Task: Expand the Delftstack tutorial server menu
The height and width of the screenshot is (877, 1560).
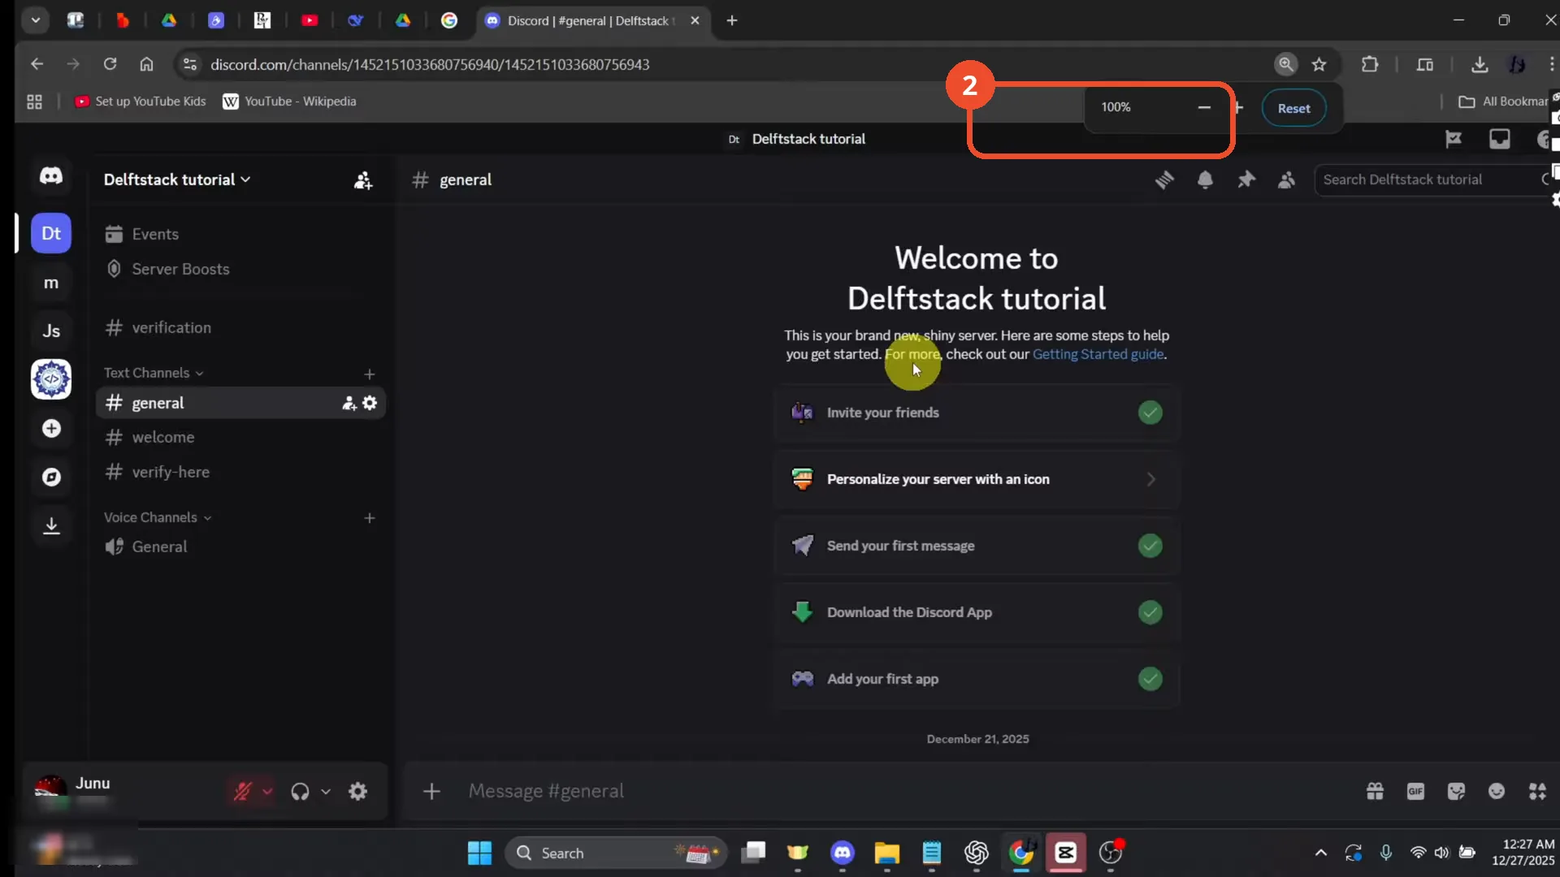Action: click(x=177, y=179)
